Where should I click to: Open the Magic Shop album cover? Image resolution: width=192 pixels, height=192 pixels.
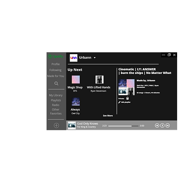pos(76,80)
